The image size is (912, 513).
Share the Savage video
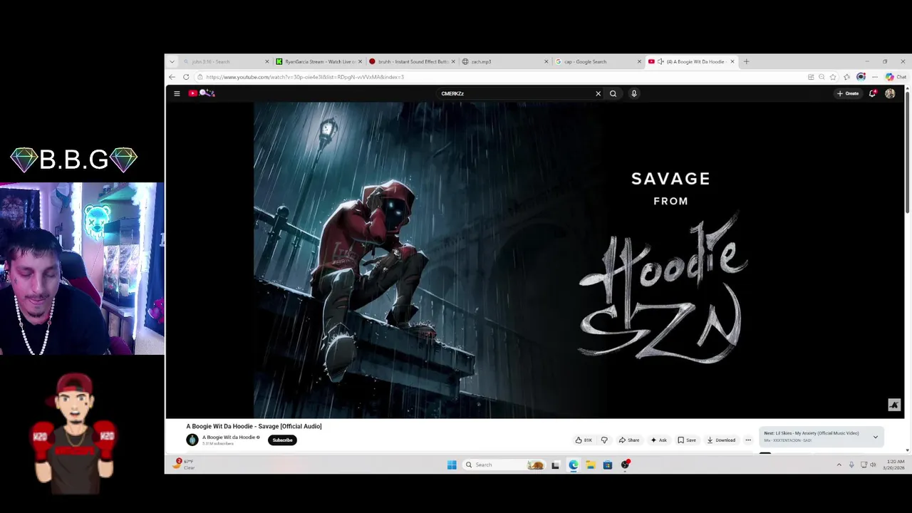click(x=629, y=440)
